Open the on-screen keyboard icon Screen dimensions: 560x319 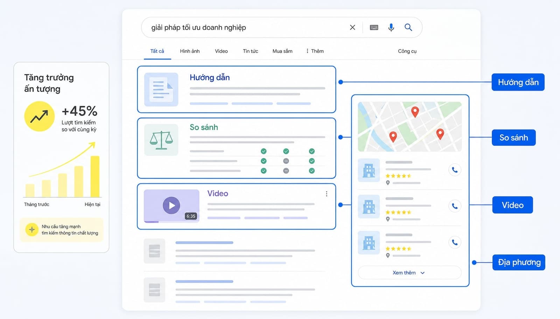(374, 27)
